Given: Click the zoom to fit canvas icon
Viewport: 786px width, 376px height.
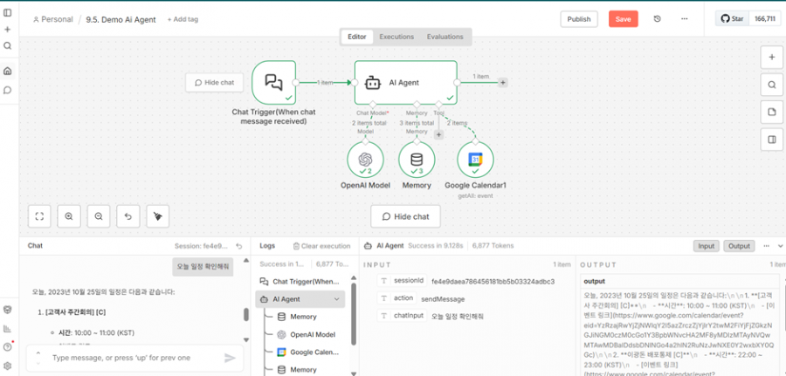Looking at the screenshot, I should pos(39,215).
